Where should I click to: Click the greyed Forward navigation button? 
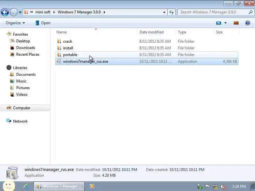click(x=14, y=12)
